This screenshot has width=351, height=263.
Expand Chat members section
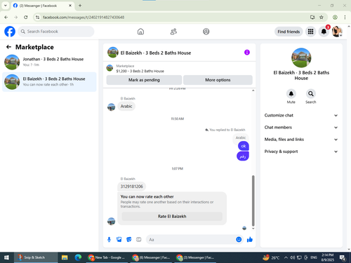(x=301, y=128)
